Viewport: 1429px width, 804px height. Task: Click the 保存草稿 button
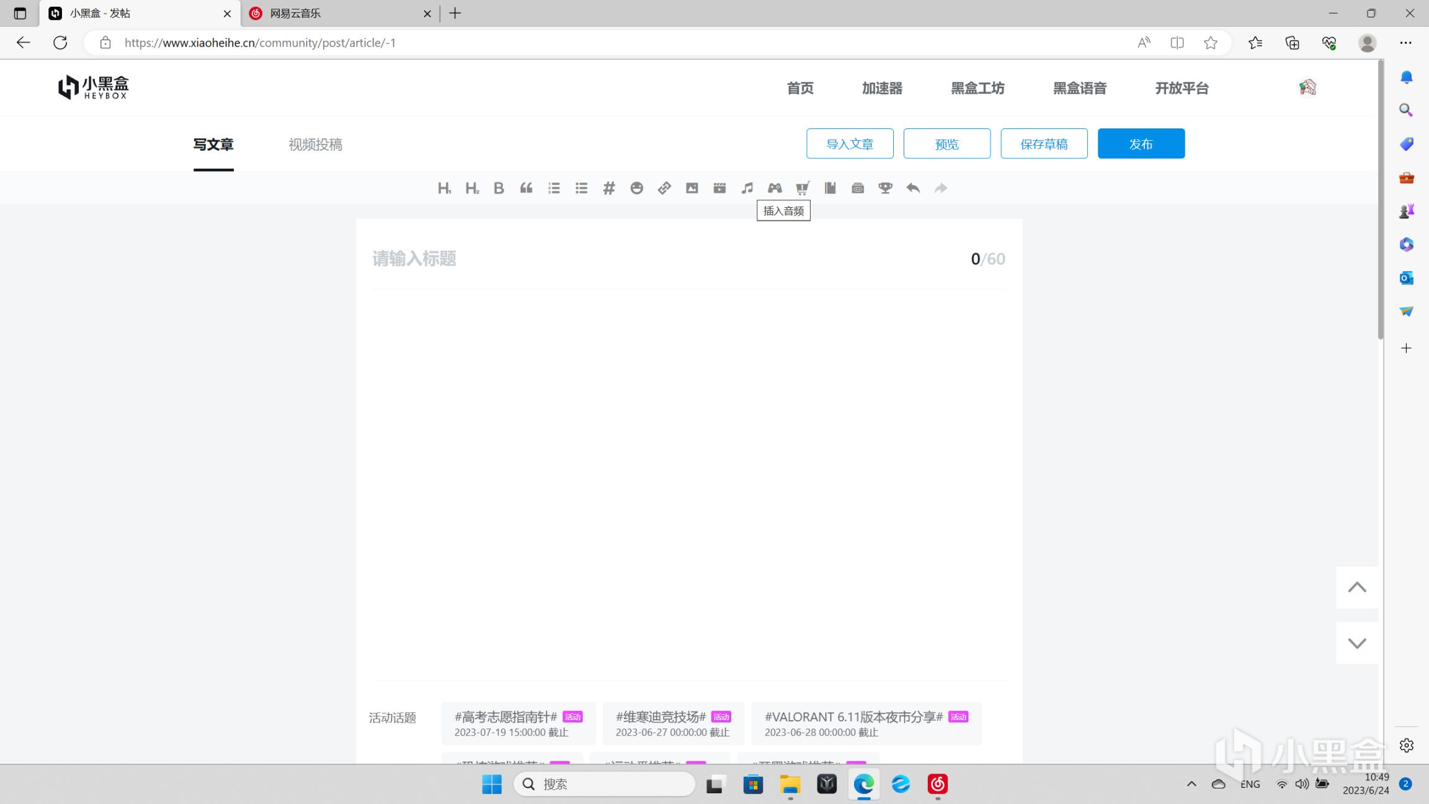[x=1044, y=144]
